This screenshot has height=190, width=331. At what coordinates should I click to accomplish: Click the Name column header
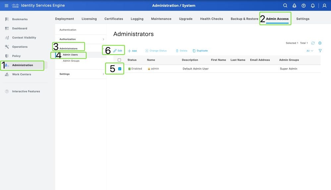(x=151, y=60)
